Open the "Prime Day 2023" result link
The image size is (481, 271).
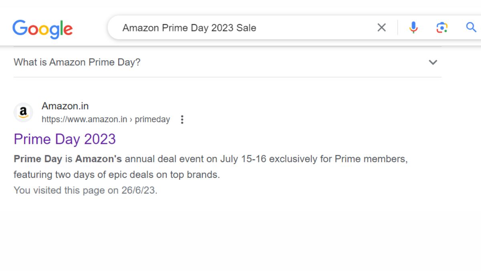pos(65,139)
